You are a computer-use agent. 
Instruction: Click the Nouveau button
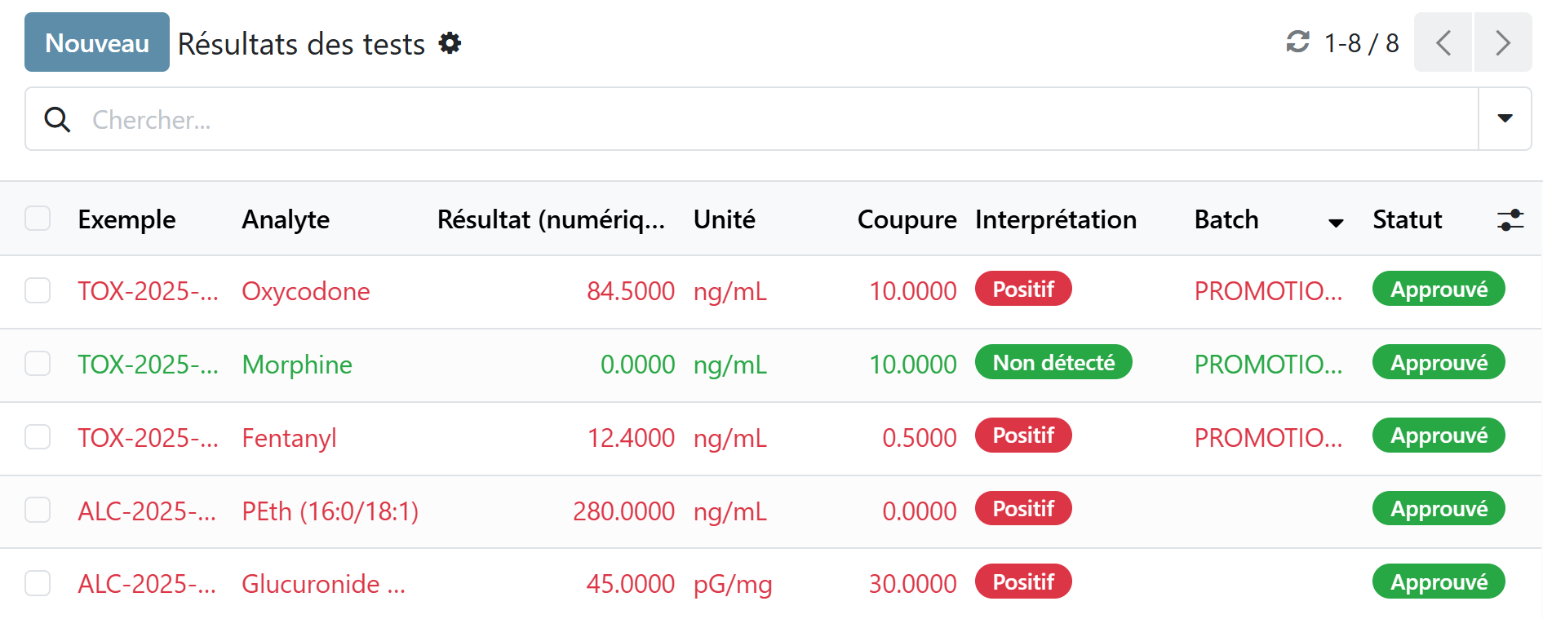(97, 42)
